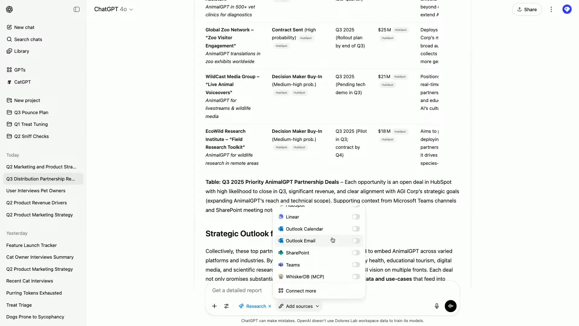Turn on the SharePoint source toggle
Image resolution: width=579 pixels, height=326 pixels.
coord(356,253)
